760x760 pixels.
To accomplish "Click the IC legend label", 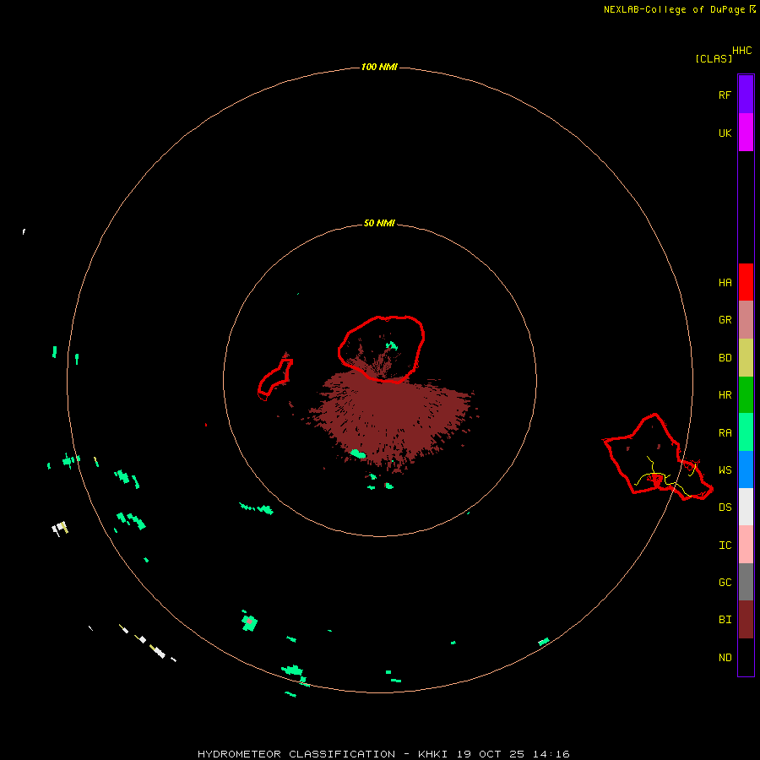I will pos(725,546).
